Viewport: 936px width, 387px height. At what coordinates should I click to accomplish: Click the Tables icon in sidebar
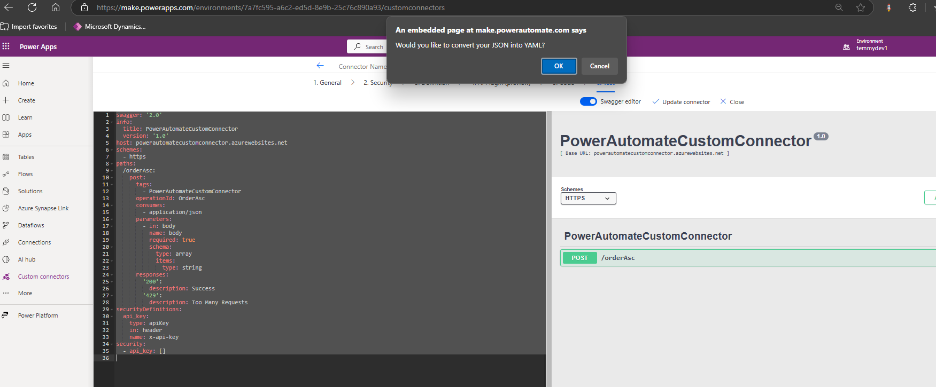6,157
